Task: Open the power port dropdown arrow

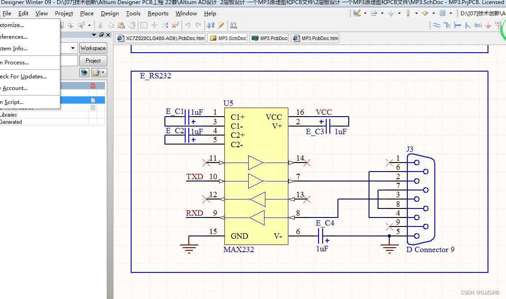Action: [399, 13]
